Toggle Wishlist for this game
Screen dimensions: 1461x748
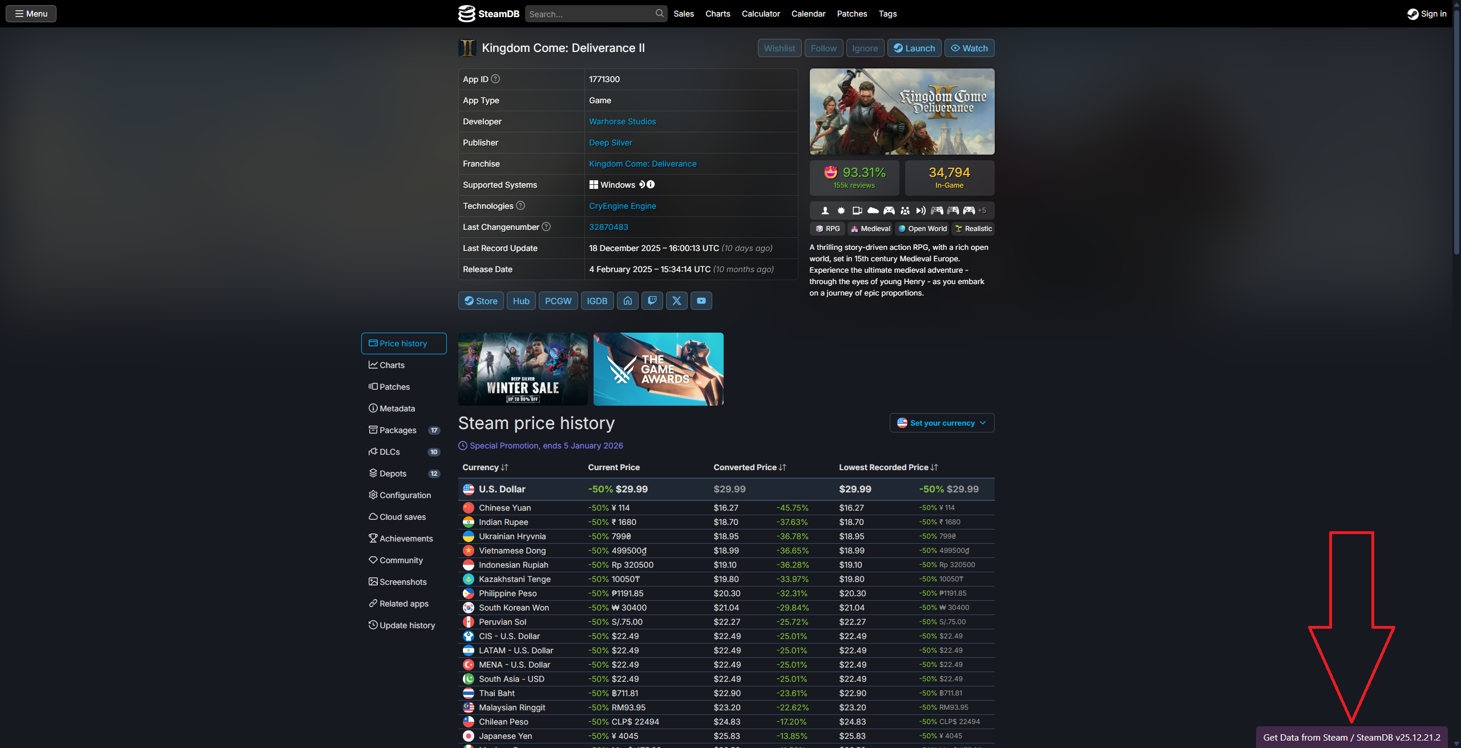[779, 48]
